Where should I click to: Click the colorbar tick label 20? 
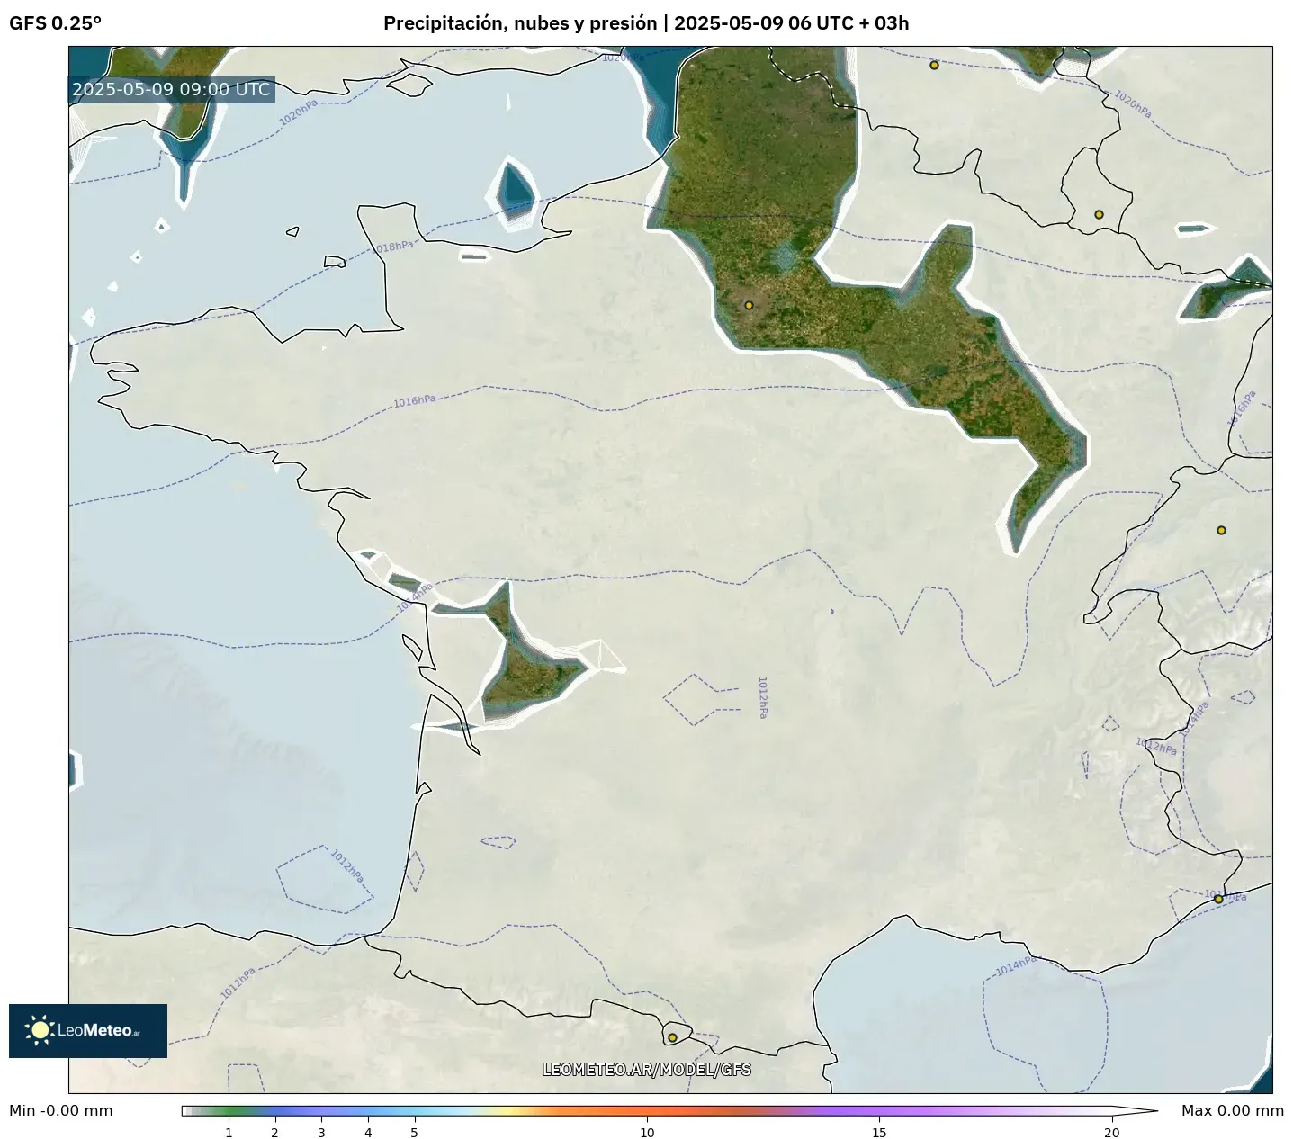[1112, 1133]
